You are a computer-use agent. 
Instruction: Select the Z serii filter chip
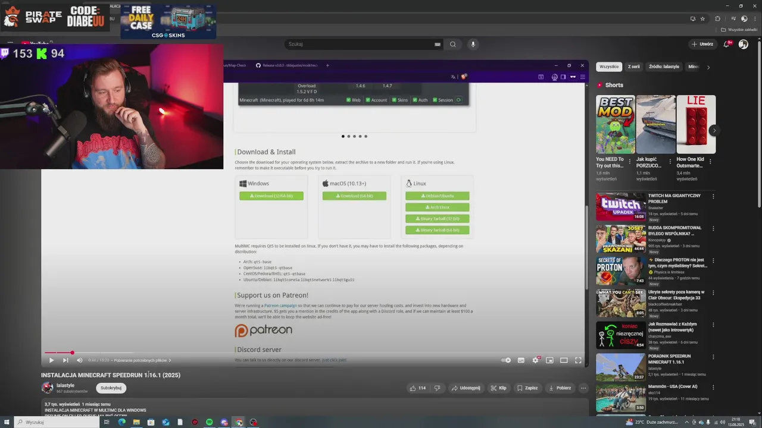coord(634,67)
